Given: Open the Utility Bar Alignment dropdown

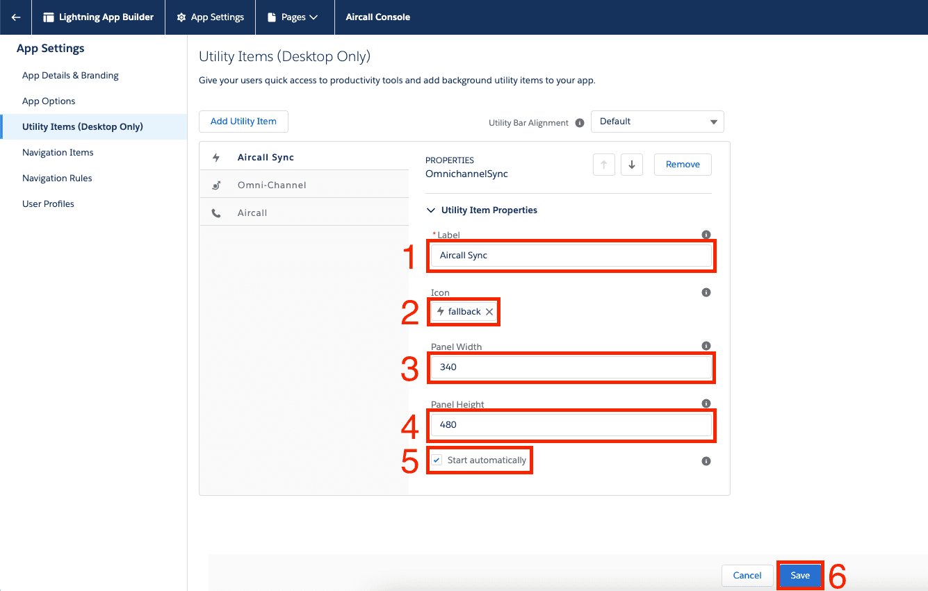Looking at the screenshot, I should 657,122.
